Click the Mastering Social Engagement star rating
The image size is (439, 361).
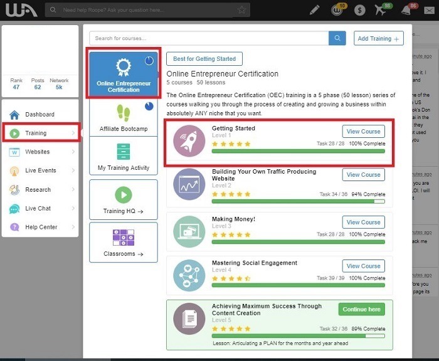(231, 278)
